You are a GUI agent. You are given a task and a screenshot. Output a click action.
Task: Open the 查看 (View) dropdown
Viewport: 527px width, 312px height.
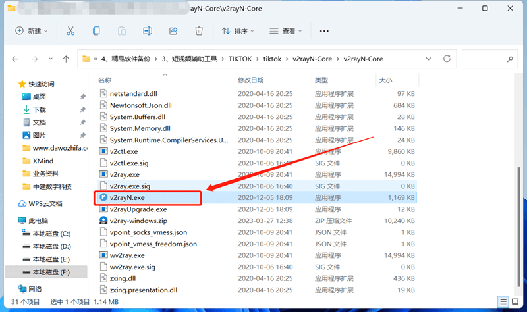pyautogui.click(x=286, y=31)
